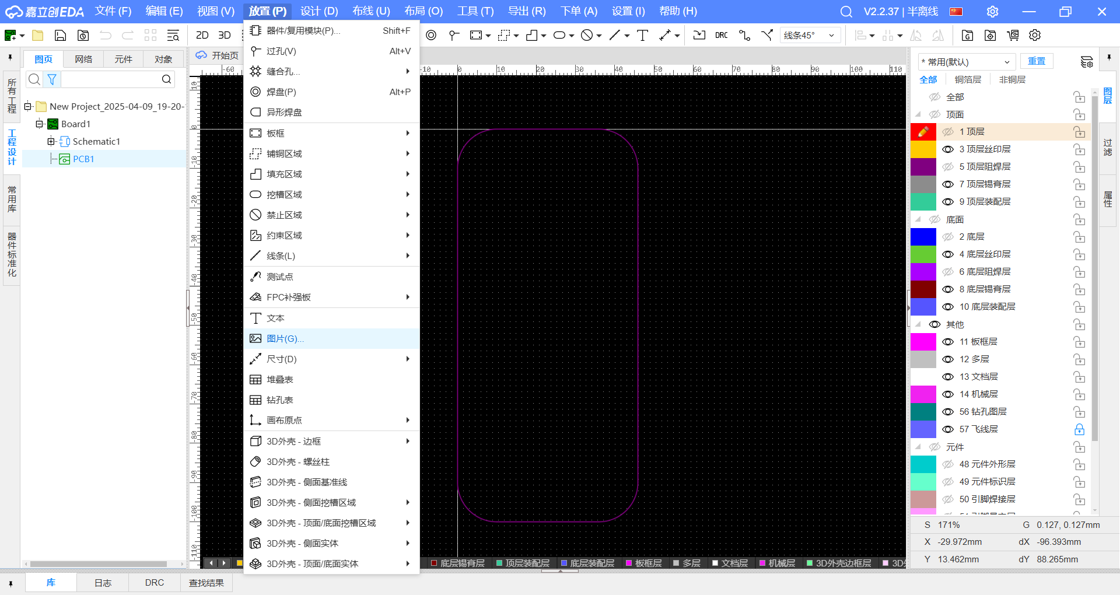
Task: Choose 过孔(V) from the 放置 menu
Action: pyautogui.click(x=331, y=51)
